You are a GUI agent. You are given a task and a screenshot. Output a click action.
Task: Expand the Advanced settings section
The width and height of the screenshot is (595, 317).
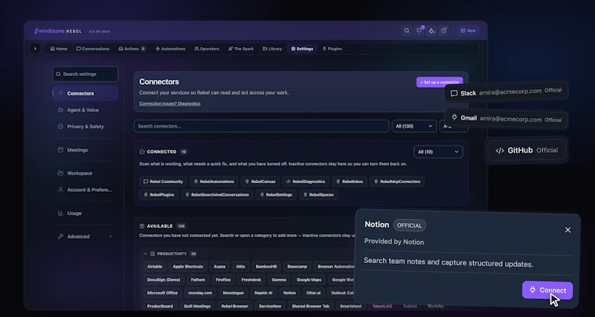coord(85,236)
